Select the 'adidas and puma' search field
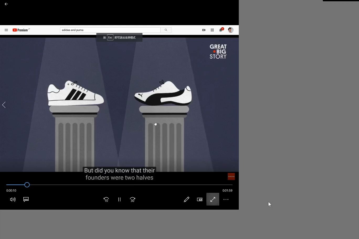The width and height of the screenshot is (359, 239). [110, 30]
